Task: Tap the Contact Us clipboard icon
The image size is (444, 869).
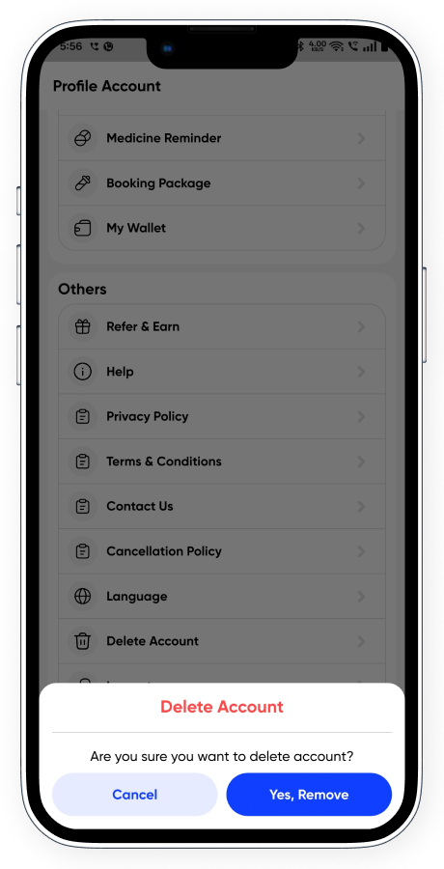Action: (x=83, y=507)
